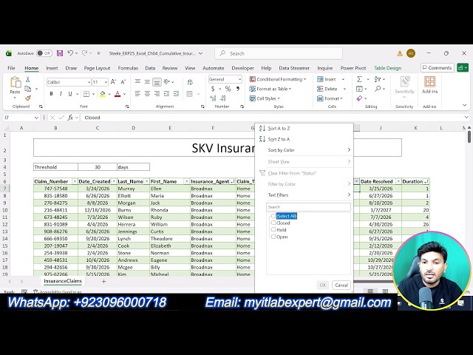
Task: Click the Clear eraser icon
Action: click(x=359, y=98)
